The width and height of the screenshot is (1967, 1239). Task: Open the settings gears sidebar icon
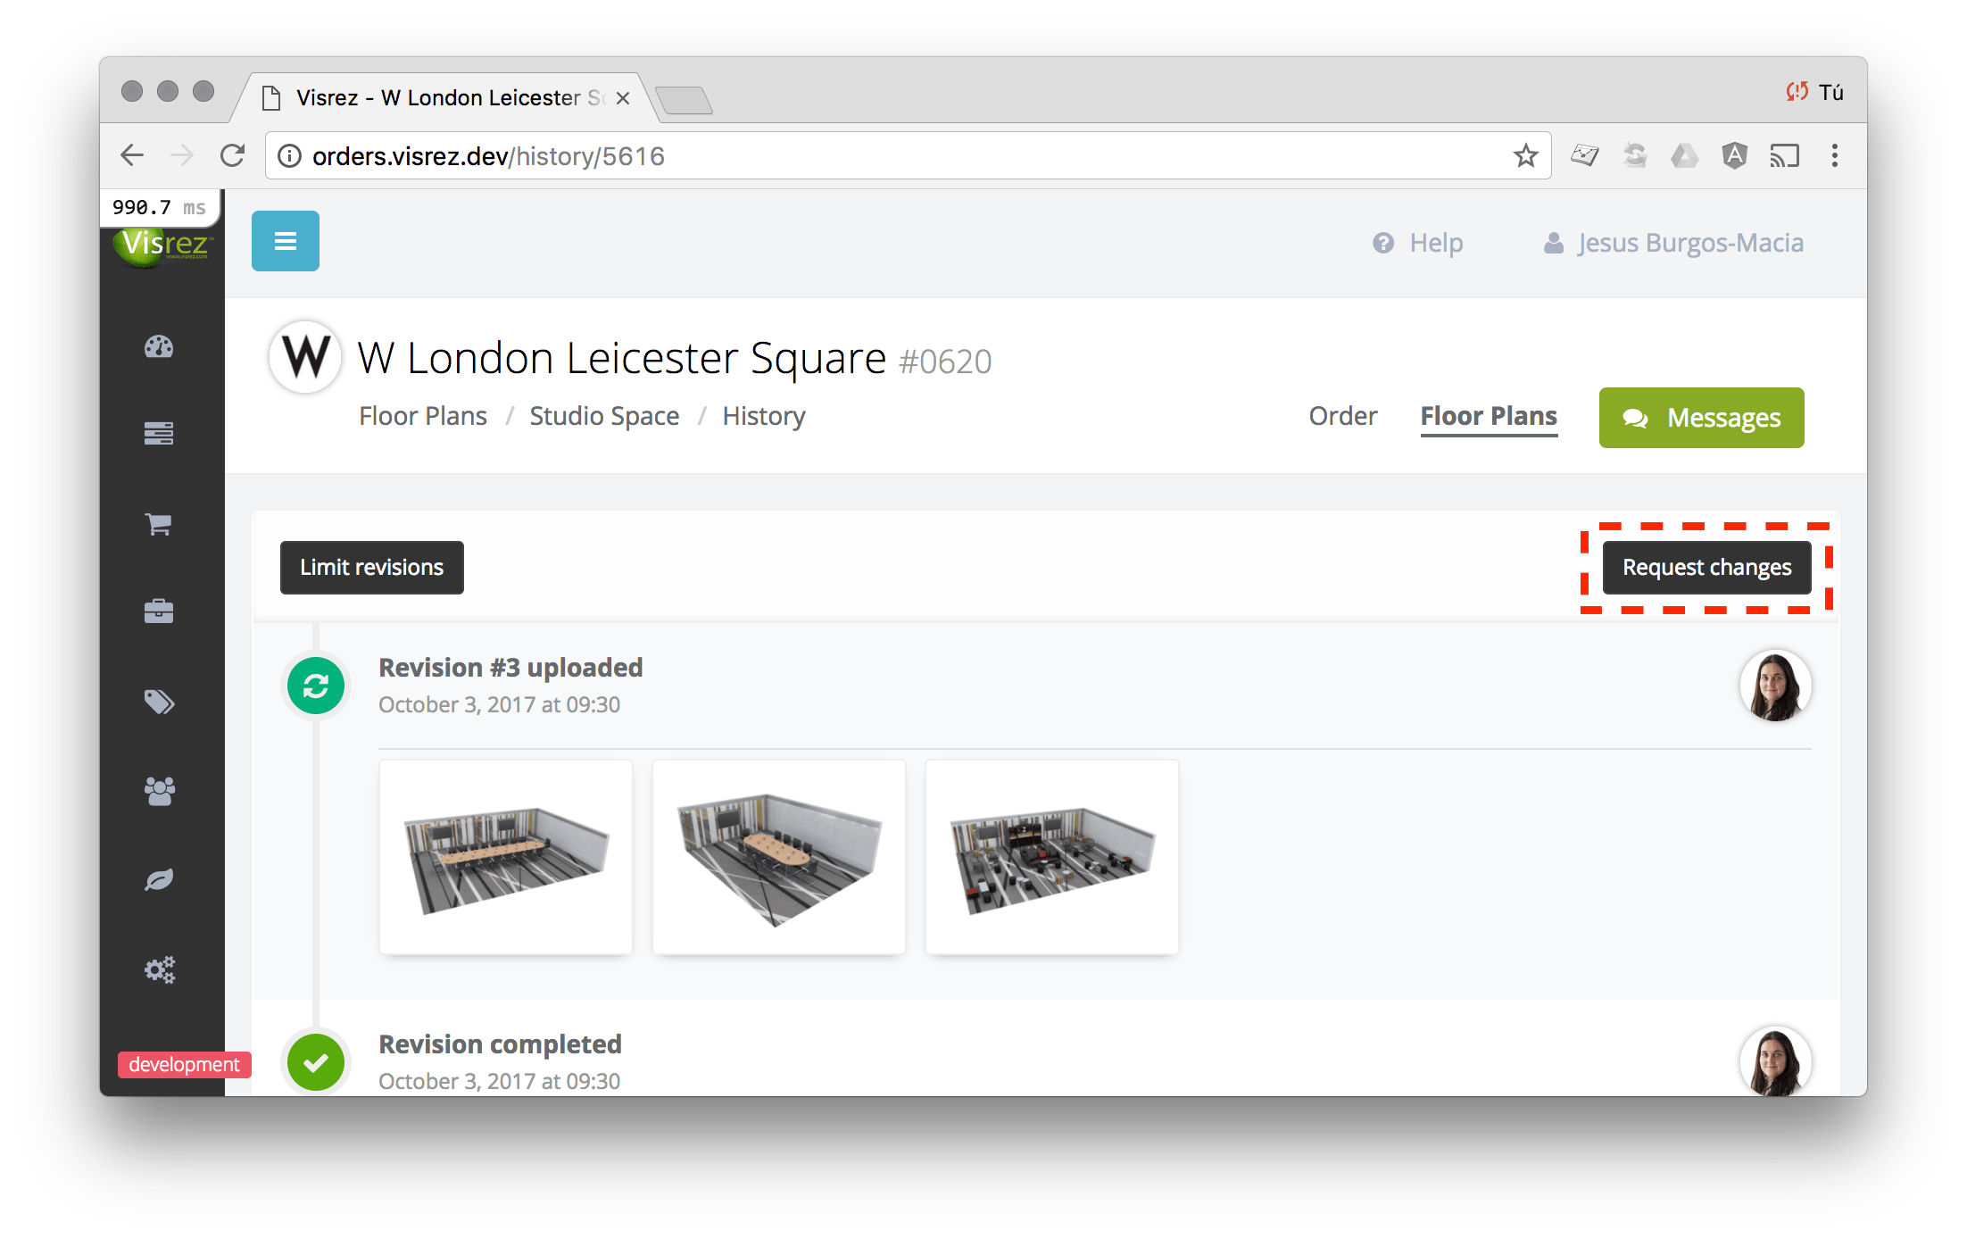click(159, 969)
